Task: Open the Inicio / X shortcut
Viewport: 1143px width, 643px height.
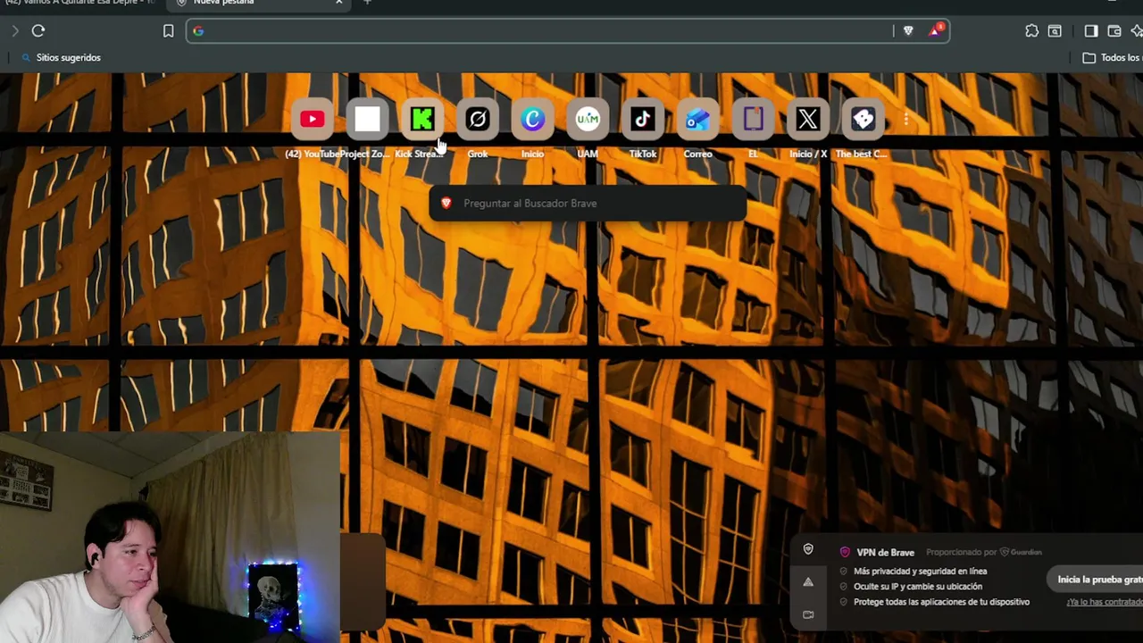Action: click(808, 119)
